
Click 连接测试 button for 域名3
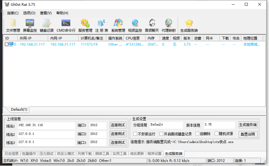tap(118, 142)
